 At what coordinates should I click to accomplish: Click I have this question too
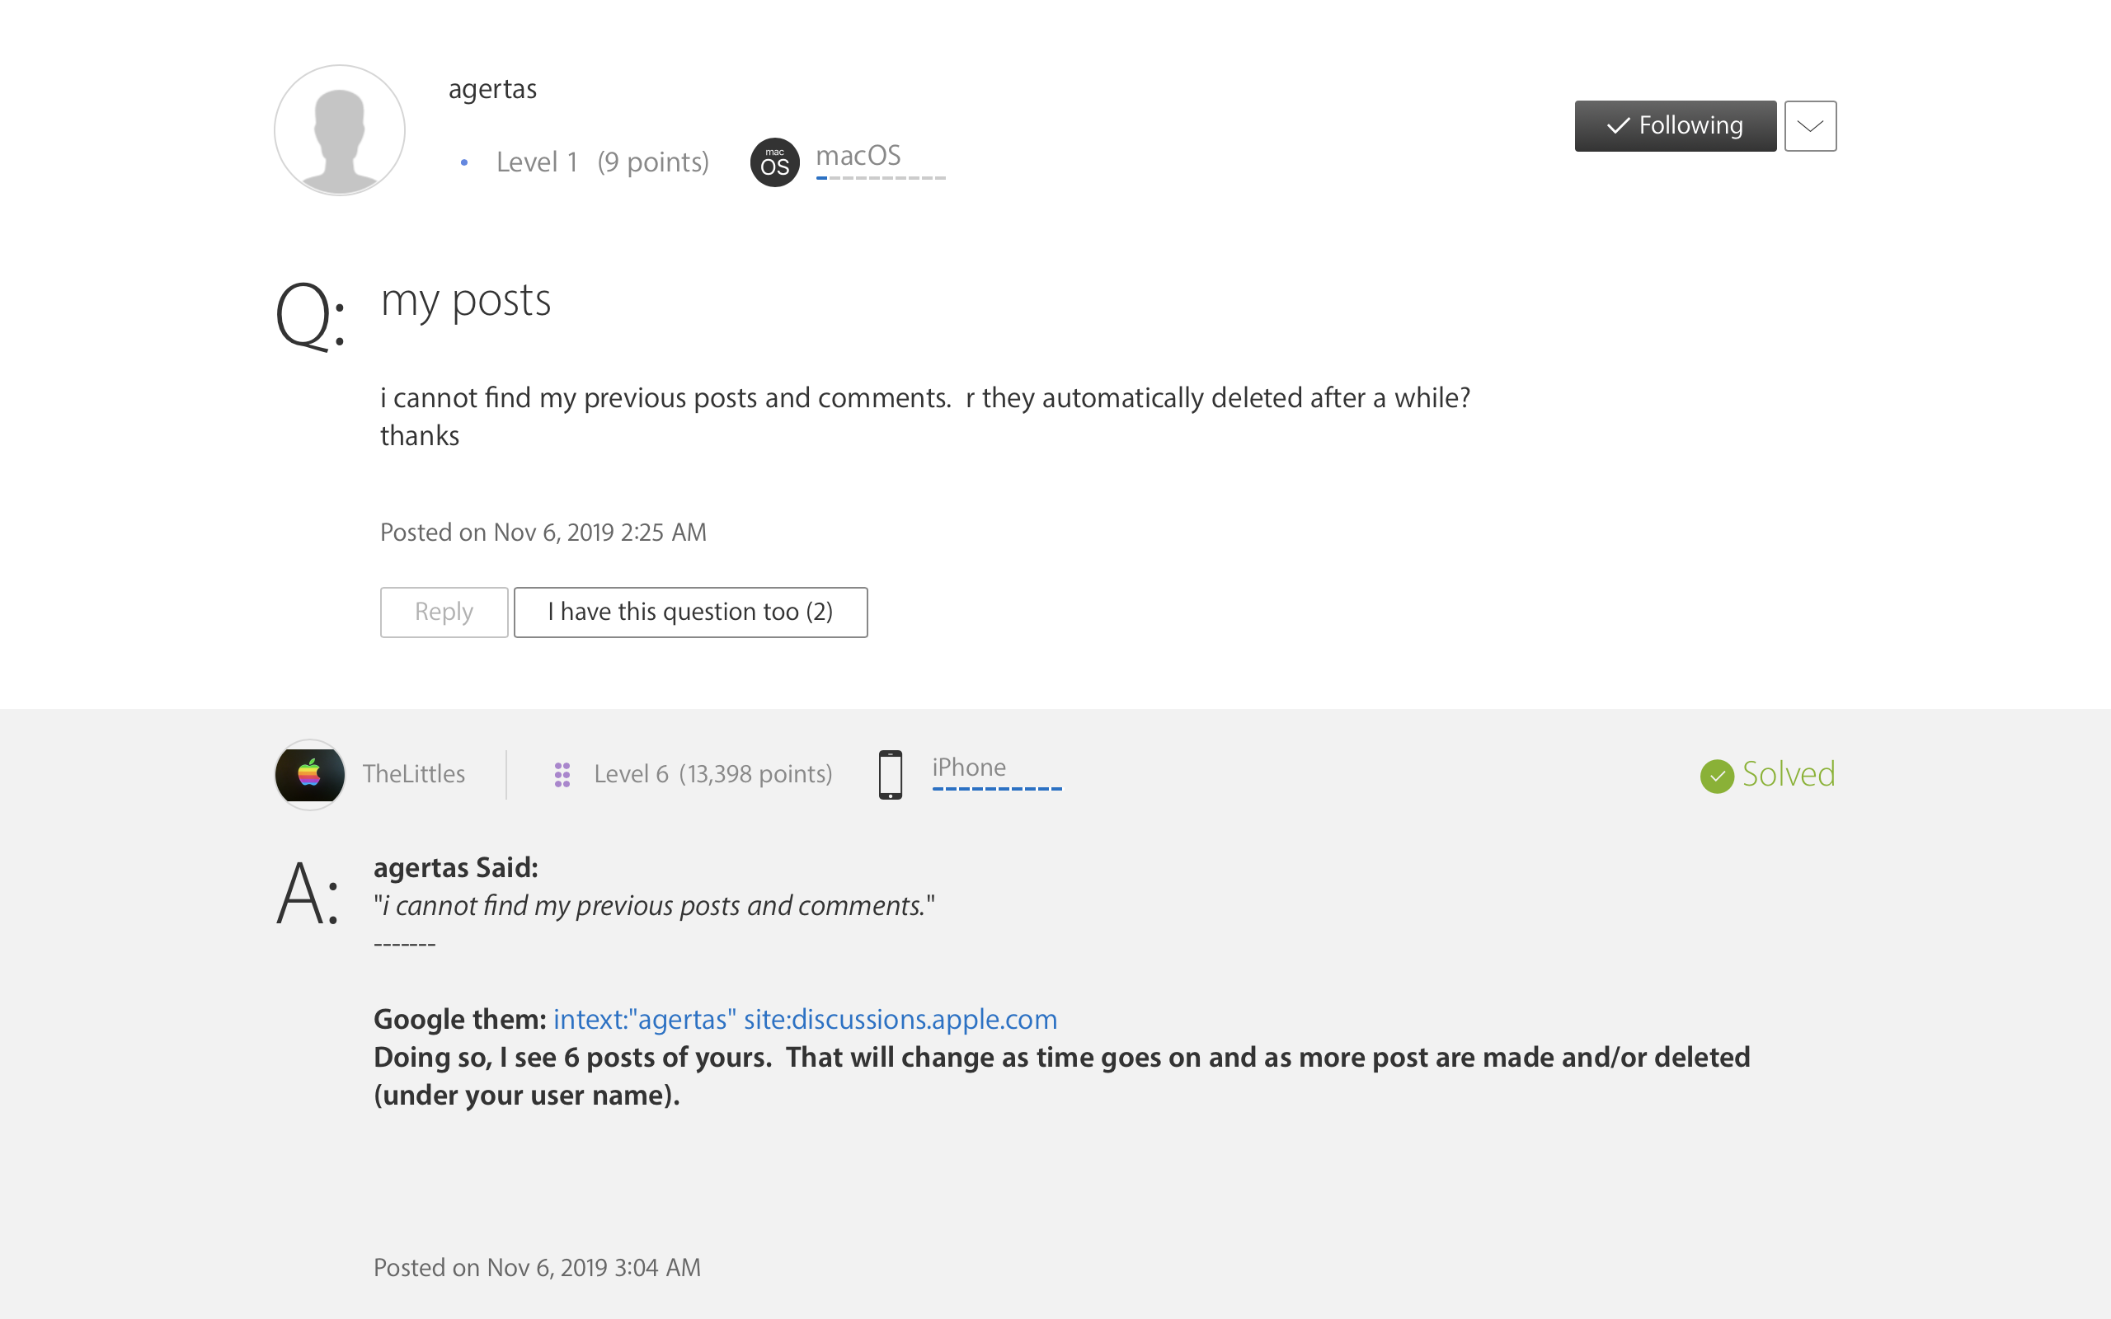(690, 612)
